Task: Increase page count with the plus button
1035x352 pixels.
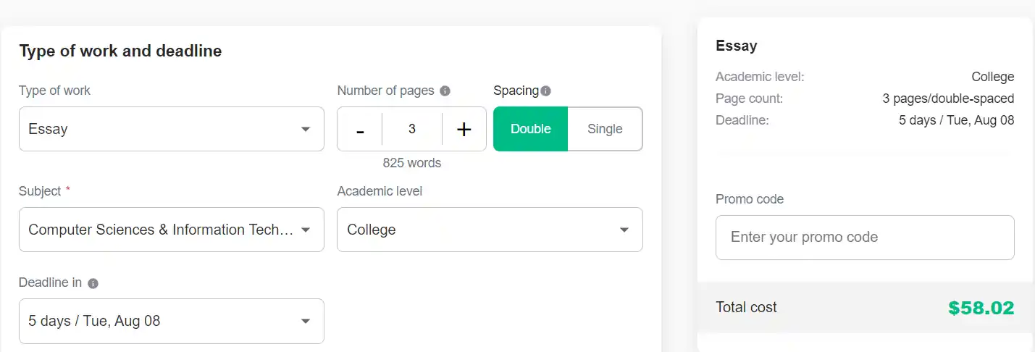Action: pos(464,130)
